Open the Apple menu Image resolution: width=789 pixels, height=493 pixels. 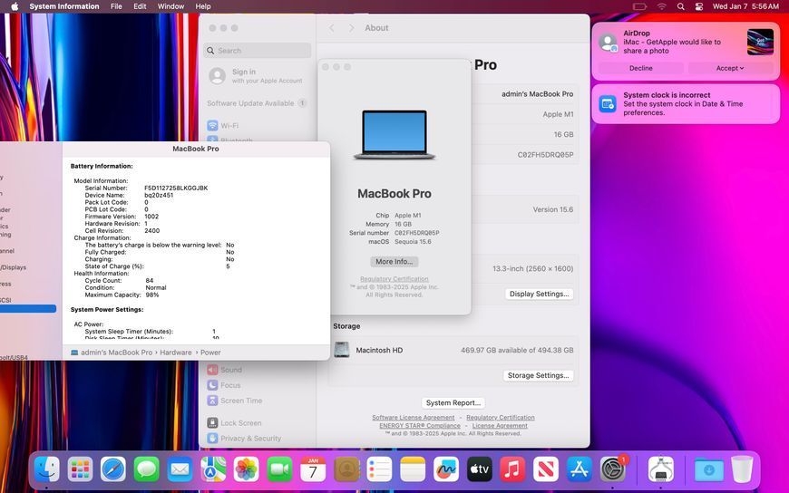point(15,6)
